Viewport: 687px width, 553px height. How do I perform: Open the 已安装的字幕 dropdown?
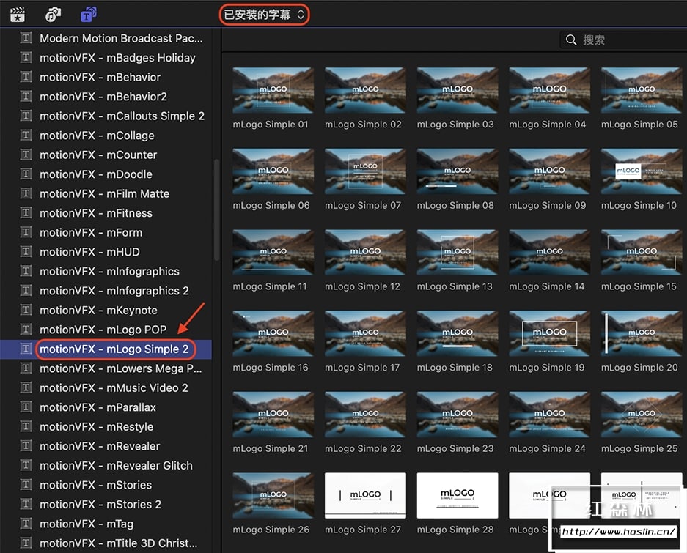pos(264,15)
